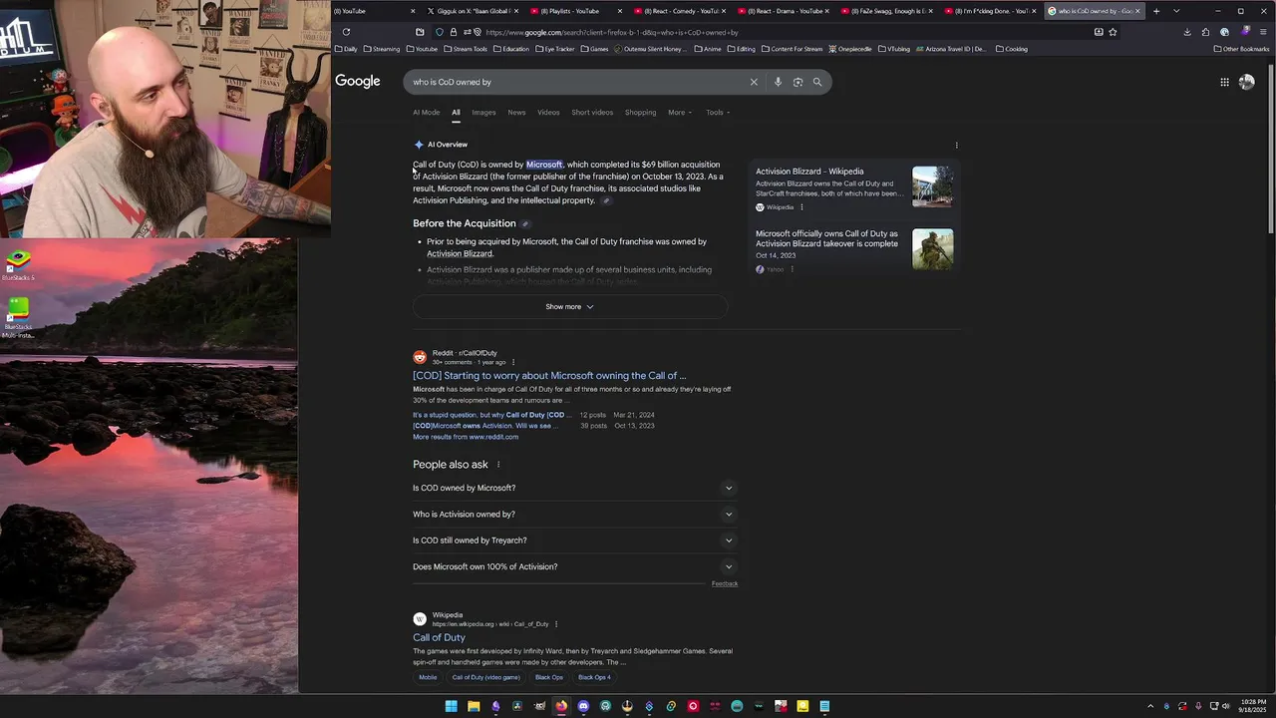Image resolution: width=1276 pixels, height=718 pixels.
Task: Switch to News results tab
Action: pos(516,113)
